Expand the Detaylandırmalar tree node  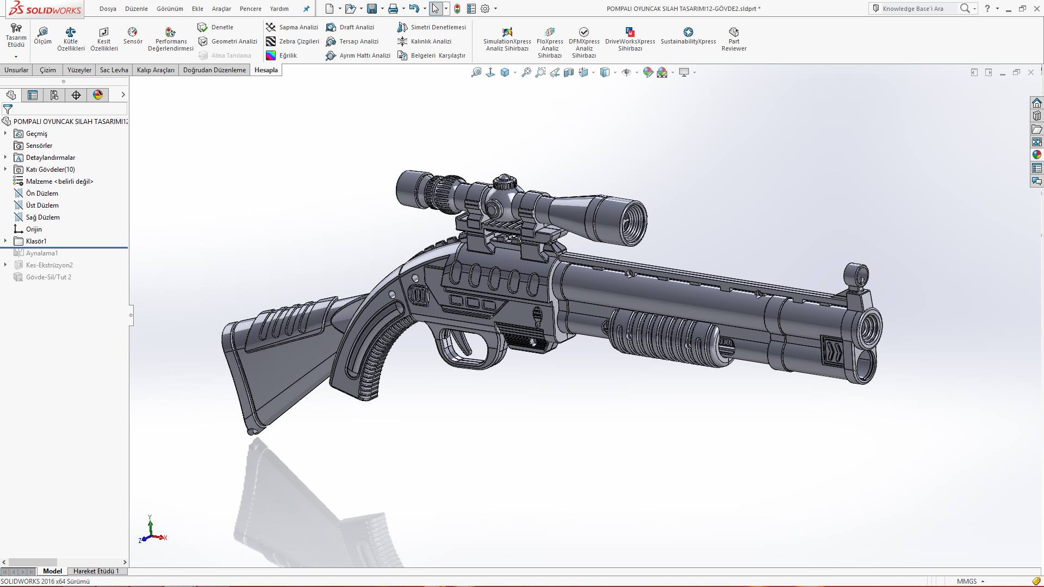coord(5,157)
